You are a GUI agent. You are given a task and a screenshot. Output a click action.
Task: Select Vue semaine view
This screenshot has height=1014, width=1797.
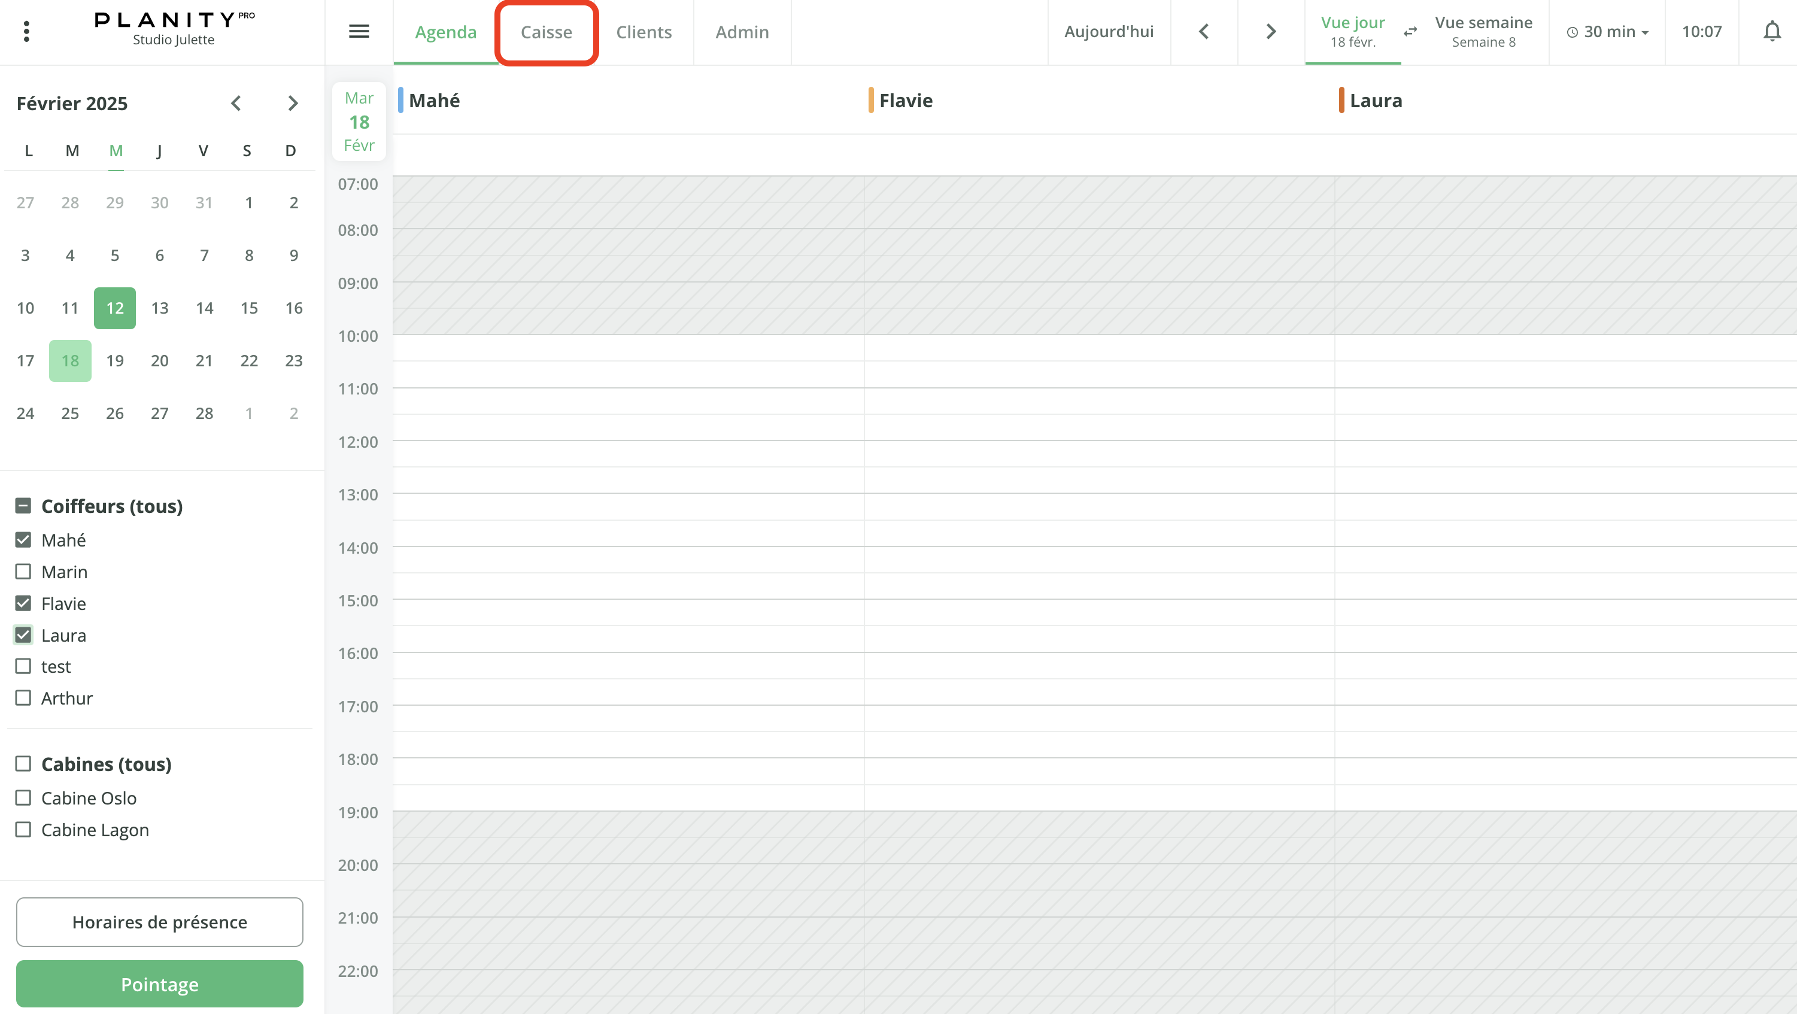1484,31
